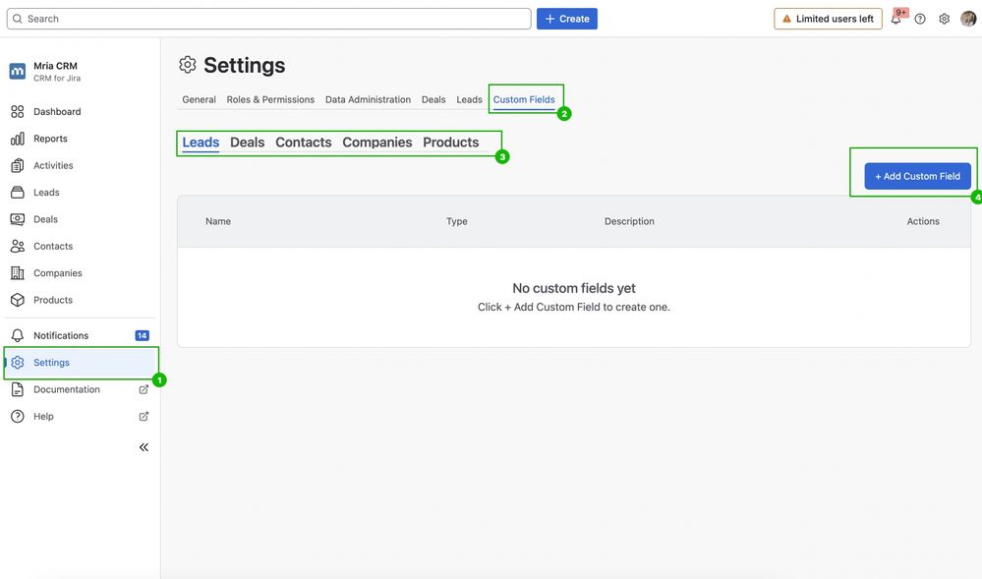This screenshot has height=579, width=982.
Task: Click the Documentation page icon
Action: (x=18, y=389)
